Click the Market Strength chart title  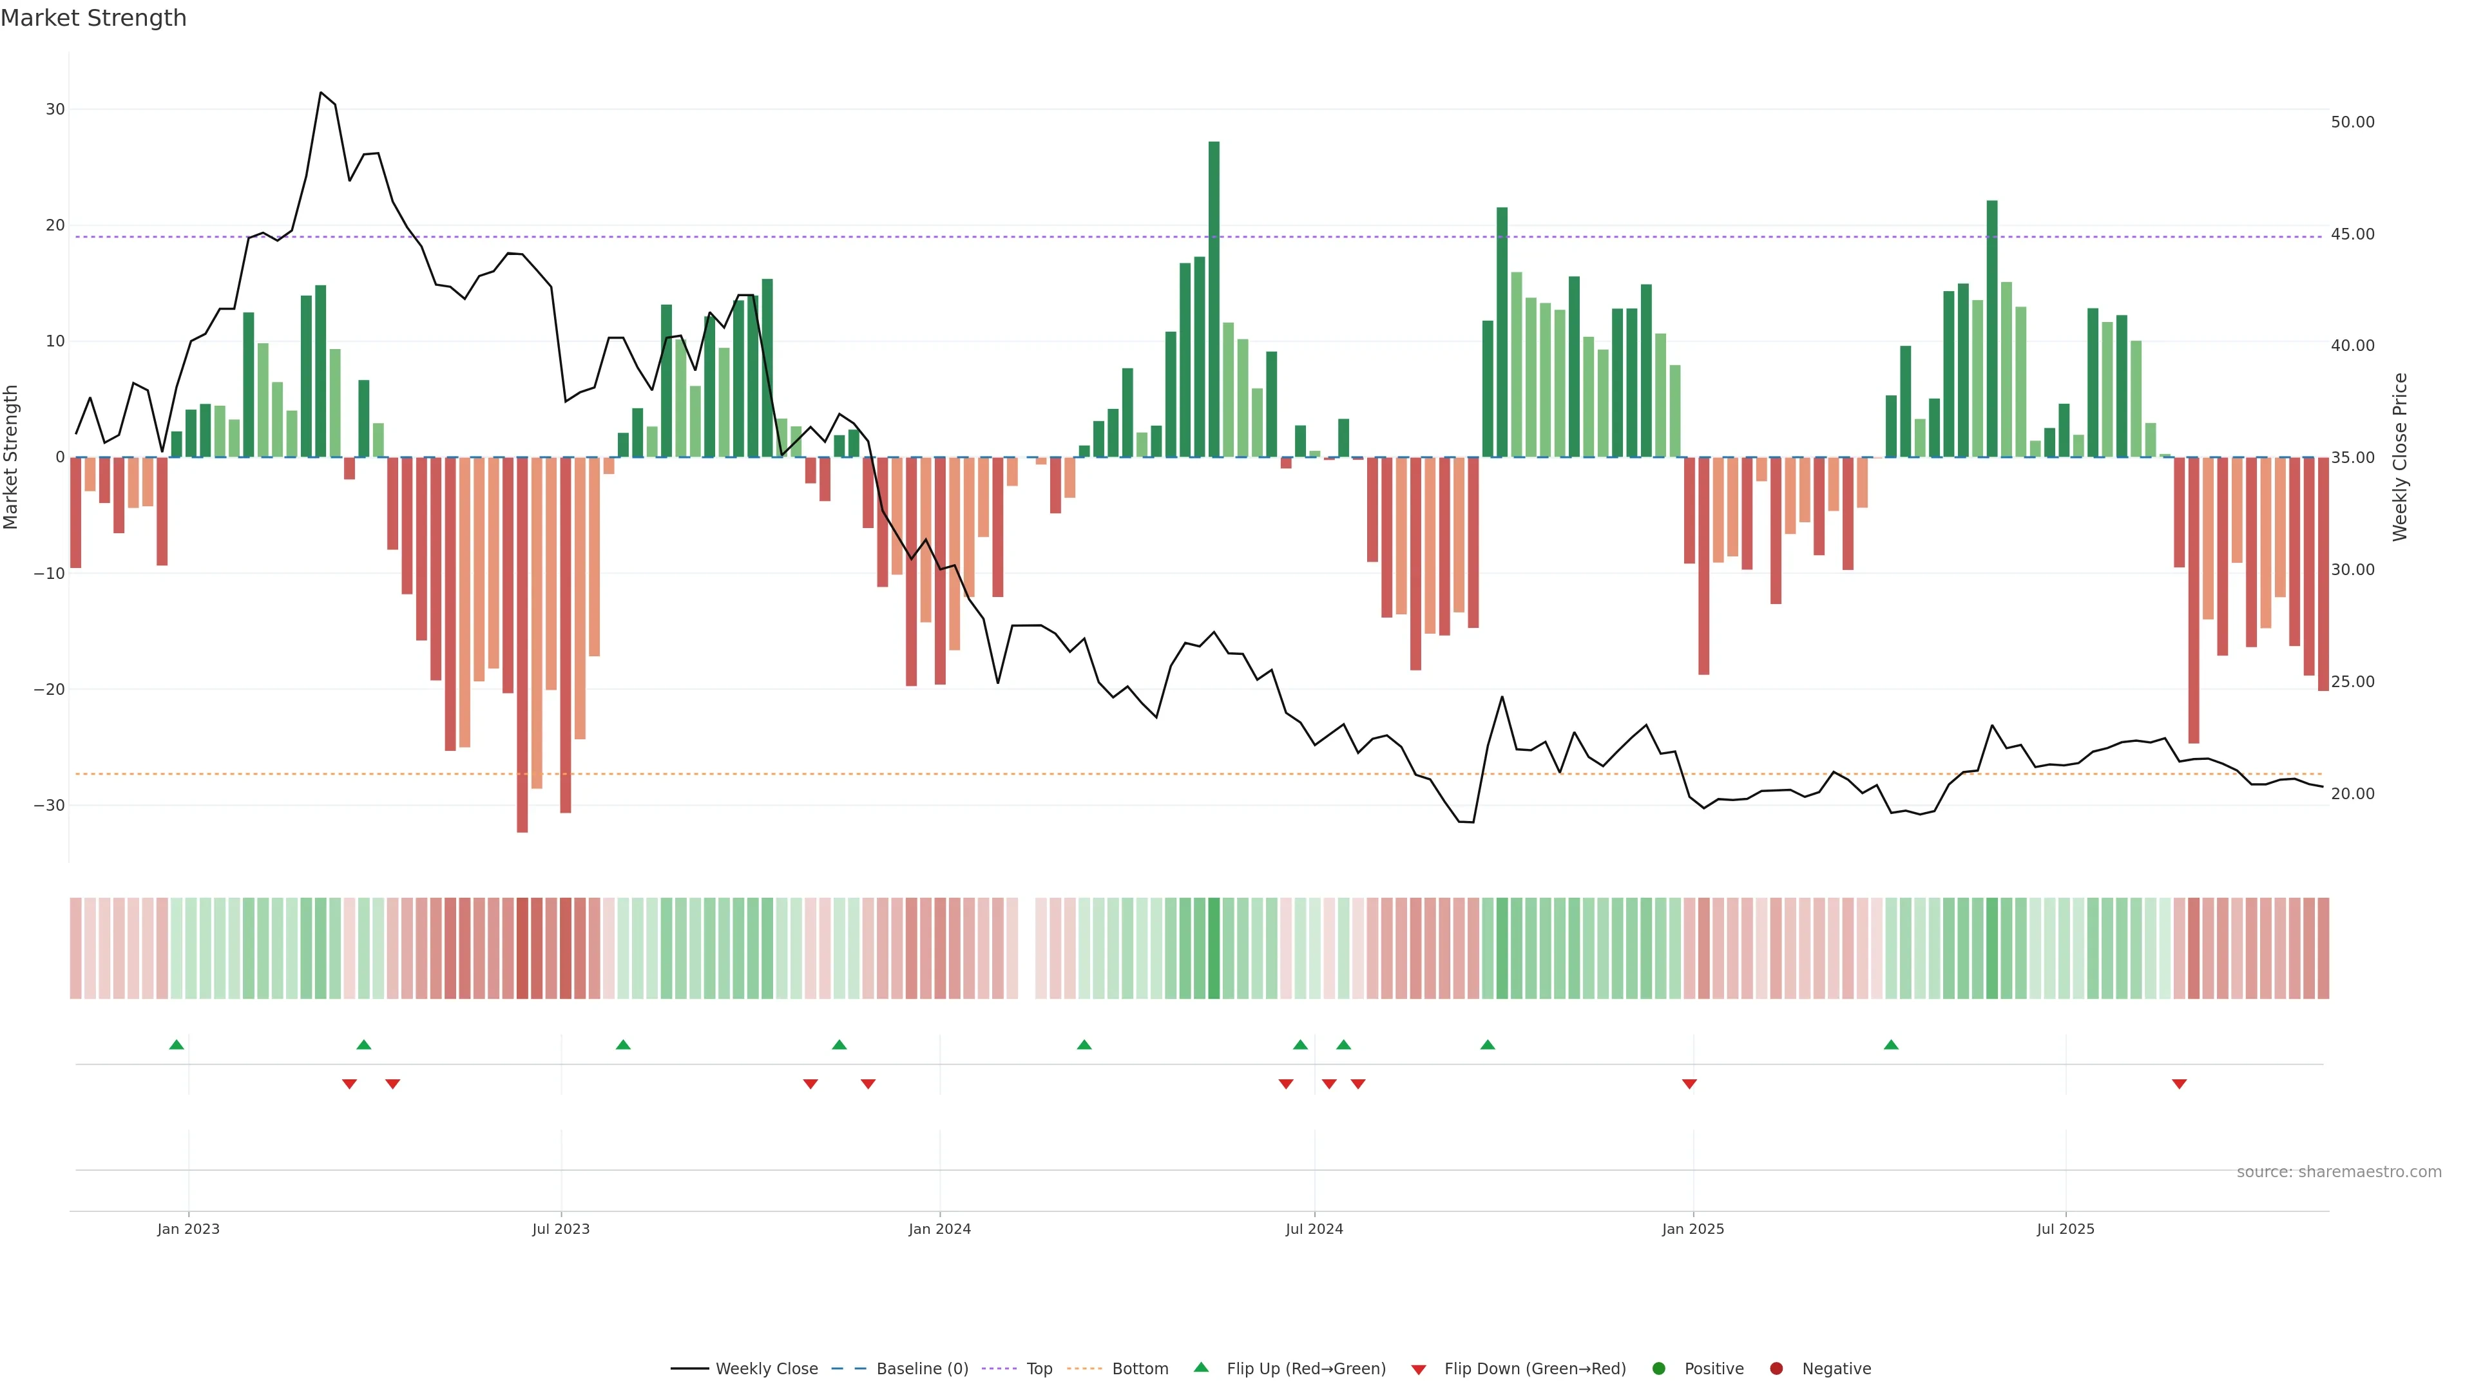93,18
